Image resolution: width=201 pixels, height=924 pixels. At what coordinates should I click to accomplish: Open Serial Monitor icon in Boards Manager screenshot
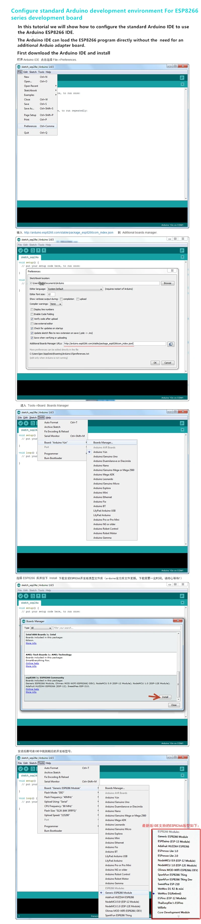182,596
